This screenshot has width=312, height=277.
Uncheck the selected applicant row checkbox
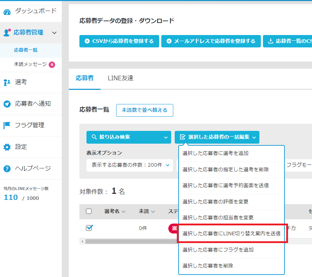coord(89,228)
